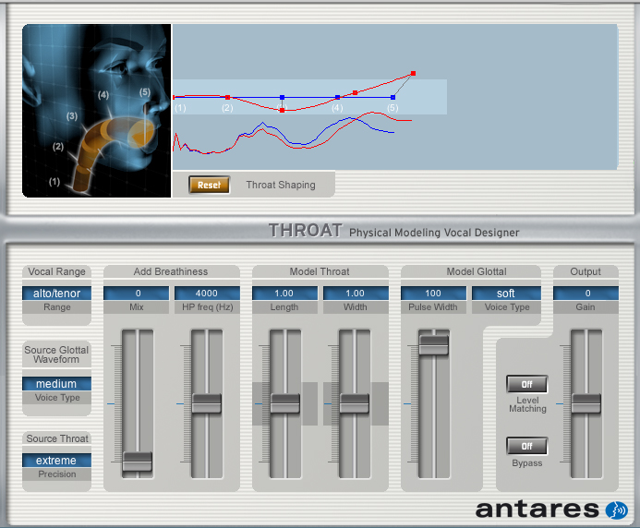Click the HP freq slider handle
Screen dimensions: 640x528
(207, 402)
